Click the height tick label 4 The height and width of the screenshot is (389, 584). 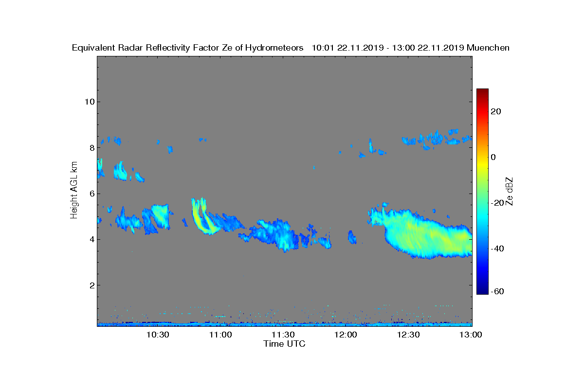pyautogui.click(x=91, y=239)
